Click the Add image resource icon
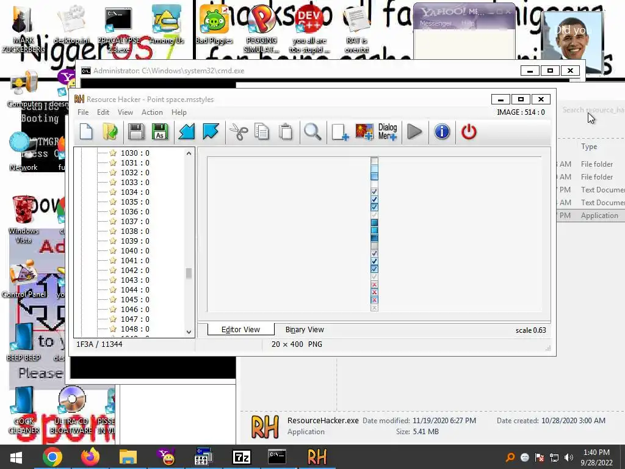This screenshot has width=625, height=469. (x=364, y=132)
